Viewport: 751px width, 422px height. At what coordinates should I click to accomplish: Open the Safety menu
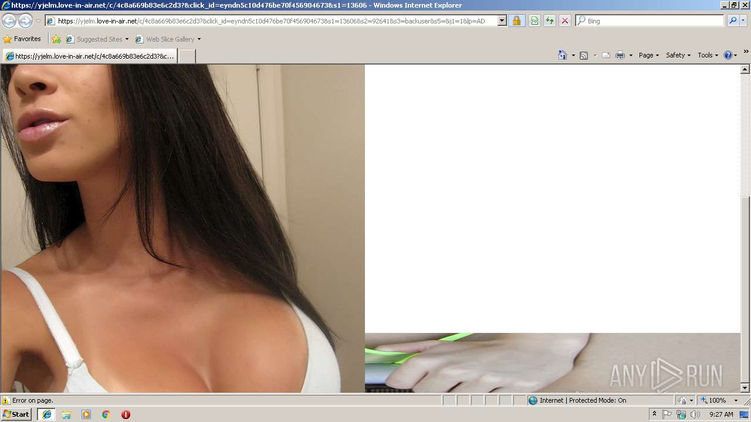[678, 55]
